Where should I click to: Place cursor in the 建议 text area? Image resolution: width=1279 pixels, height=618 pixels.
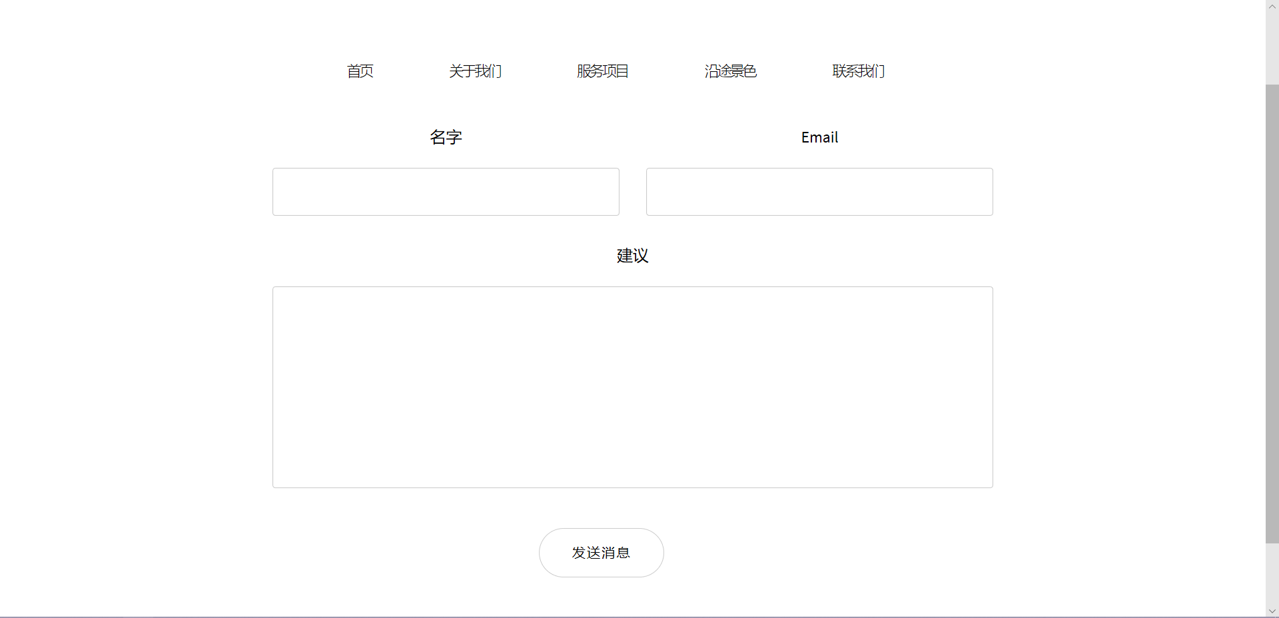[632, 387]
